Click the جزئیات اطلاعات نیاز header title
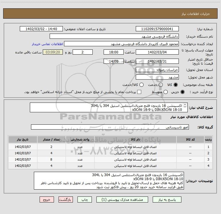The height and width of the screenshot is (214, 221). (195, 14)
